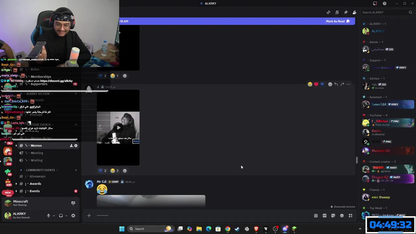416x234 pixels.
Task: Collapse the COMMUNITY EVENTS category
Action: tap(40, 170)
